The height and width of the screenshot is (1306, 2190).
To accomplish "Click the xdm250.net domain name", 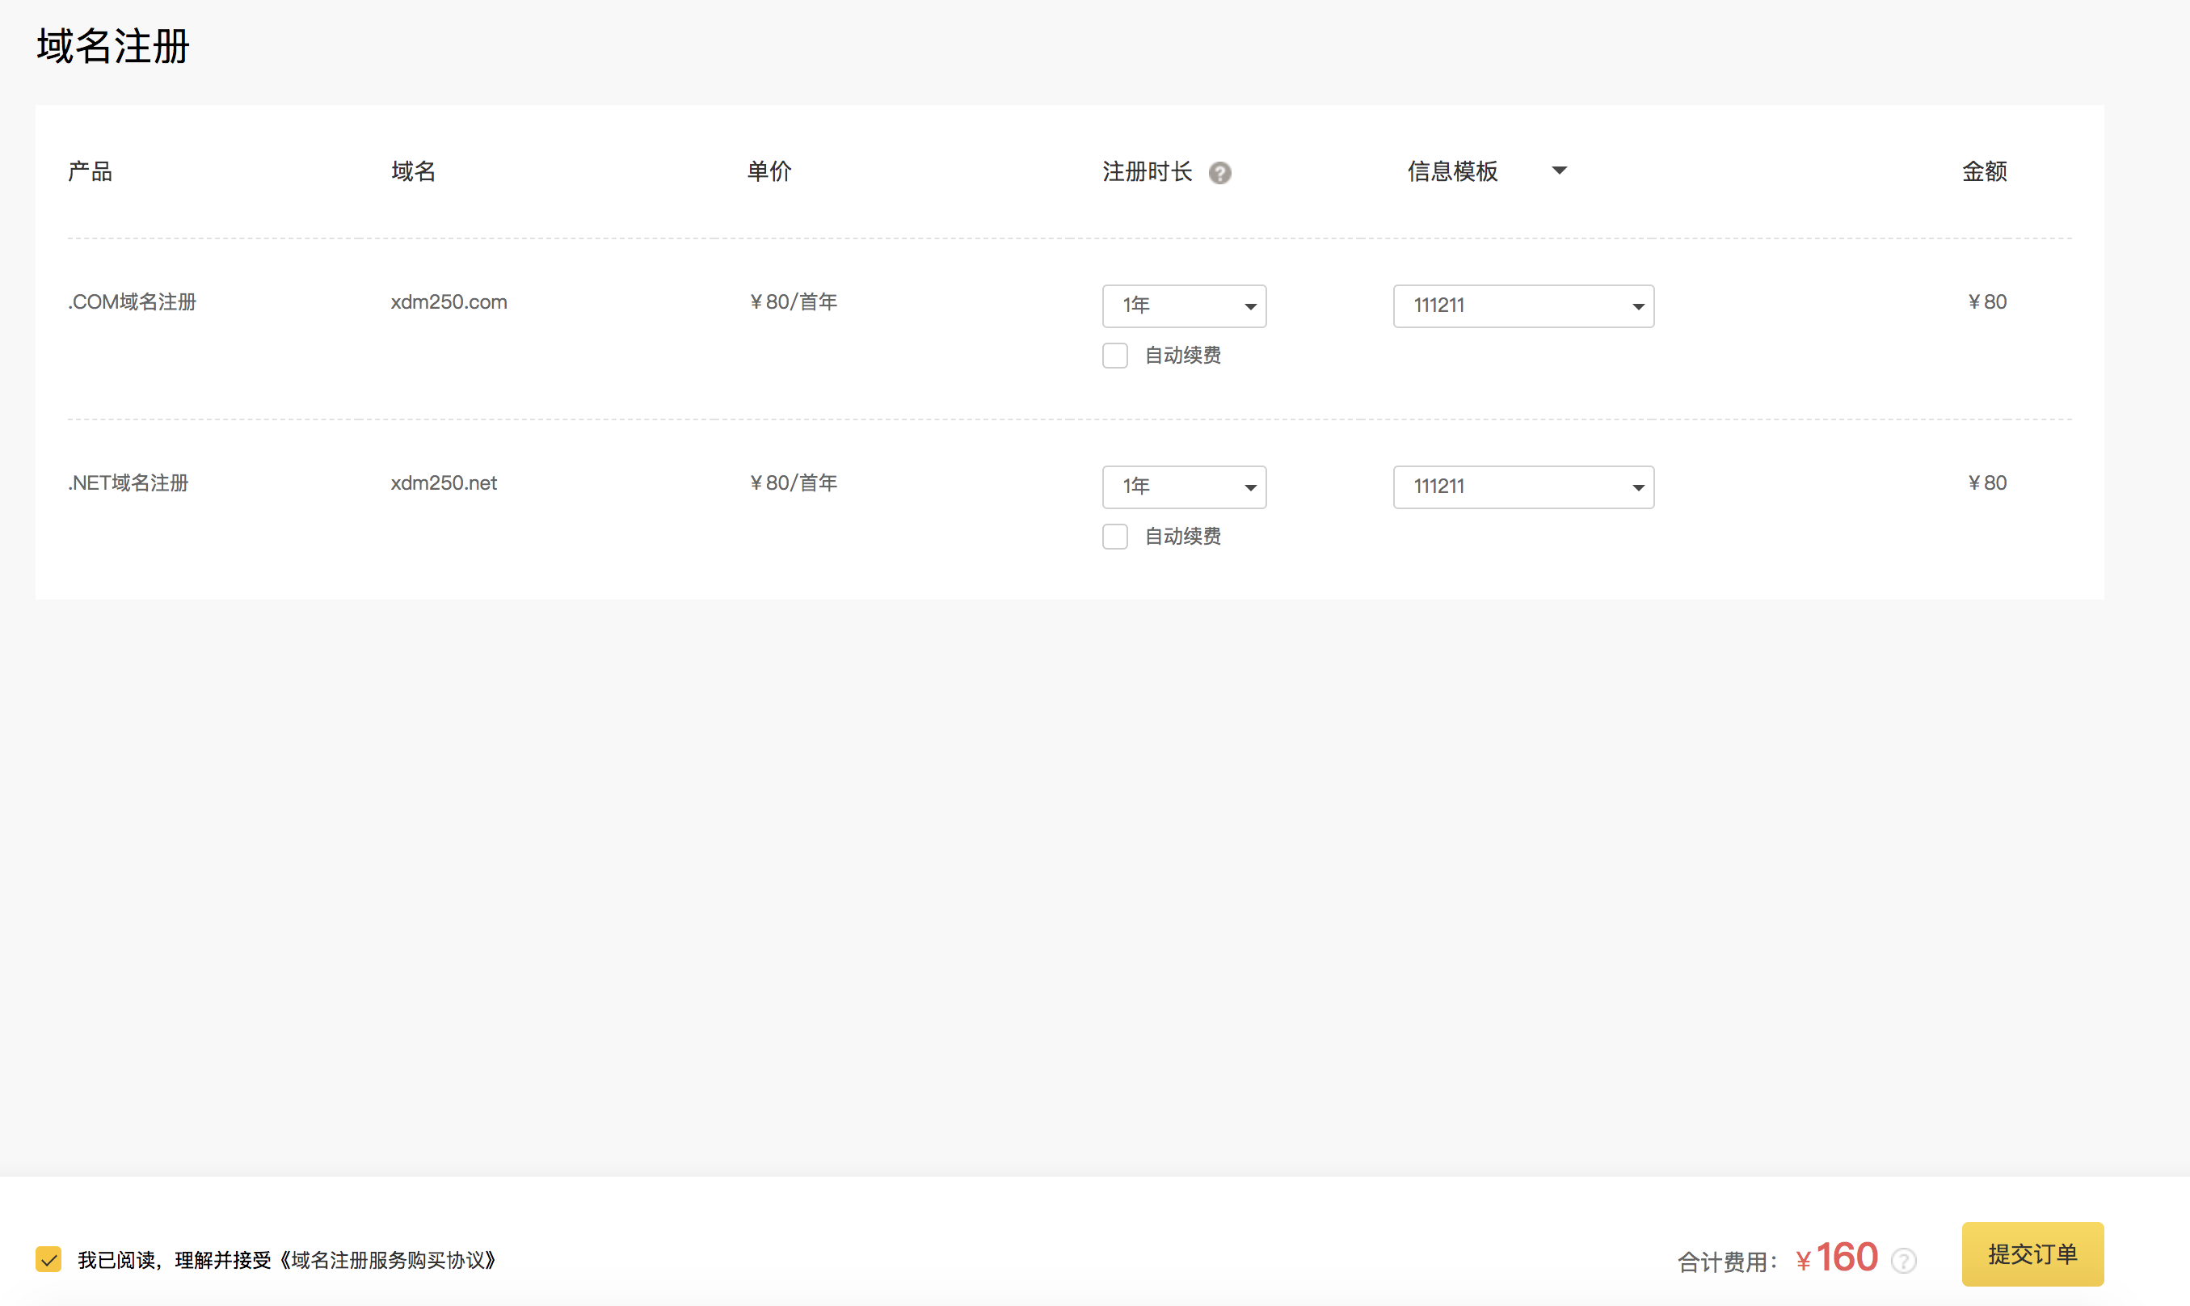I will click(x=444, y=483).
